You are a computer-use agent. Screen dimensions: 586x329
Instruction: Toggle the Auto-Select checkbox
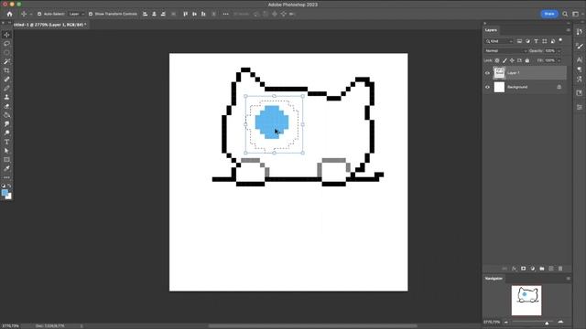[x=39, y=14]
